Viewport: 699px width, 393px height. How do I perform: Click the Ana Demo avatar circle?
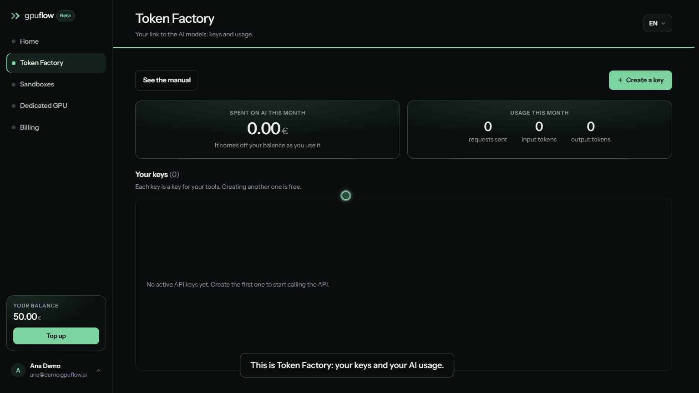pos(18,370)
